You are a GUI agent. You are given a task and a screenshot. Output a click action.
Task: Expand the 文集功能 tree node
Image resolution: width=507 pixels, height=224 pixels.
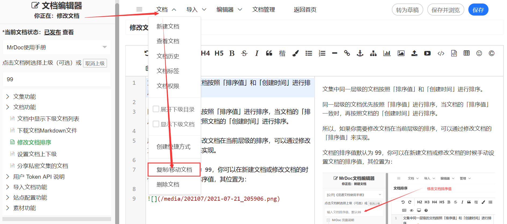tap(8, 97)
